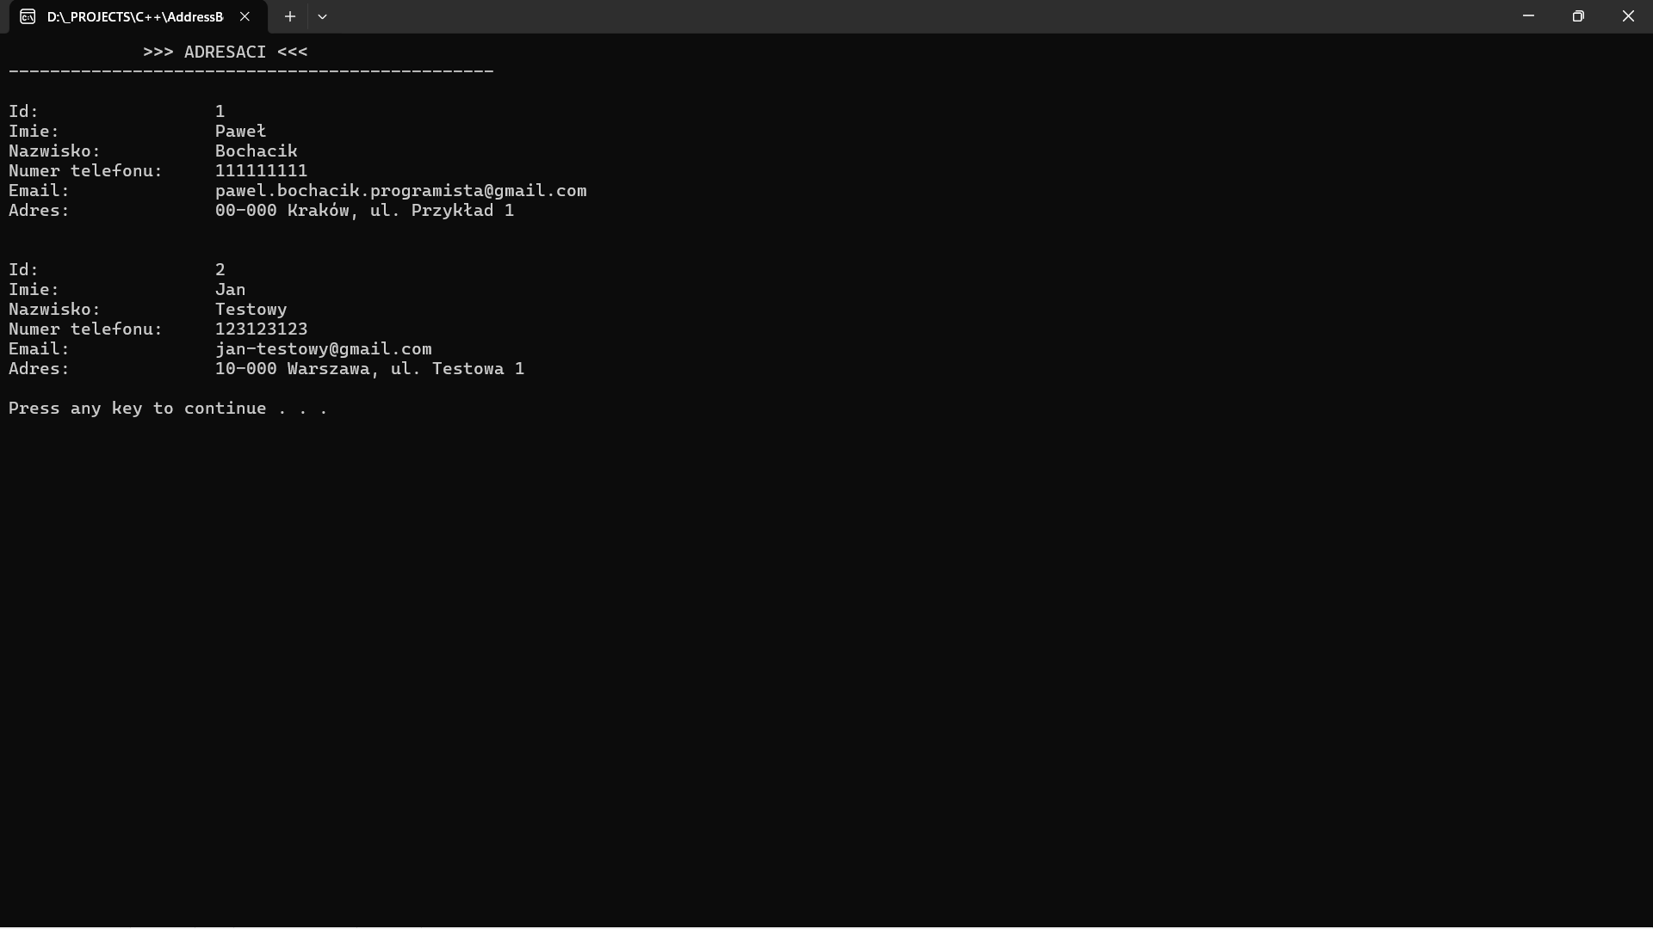
Task: Click the Kraków address line
Action: 364,211
